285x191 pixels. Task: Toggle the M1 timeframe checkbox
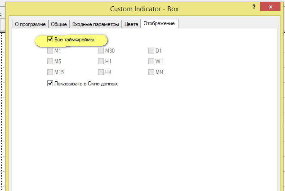click(50, 51)
